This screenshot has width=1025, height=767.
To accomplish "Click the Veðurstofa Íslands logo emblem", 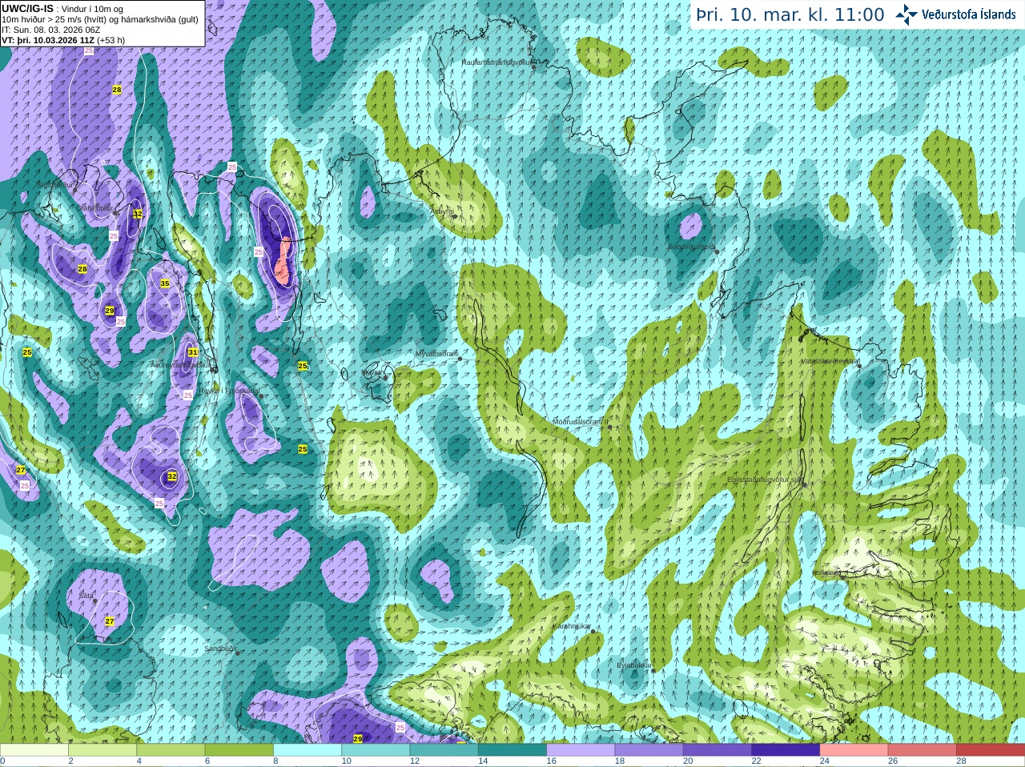I will tap(906, 14).
